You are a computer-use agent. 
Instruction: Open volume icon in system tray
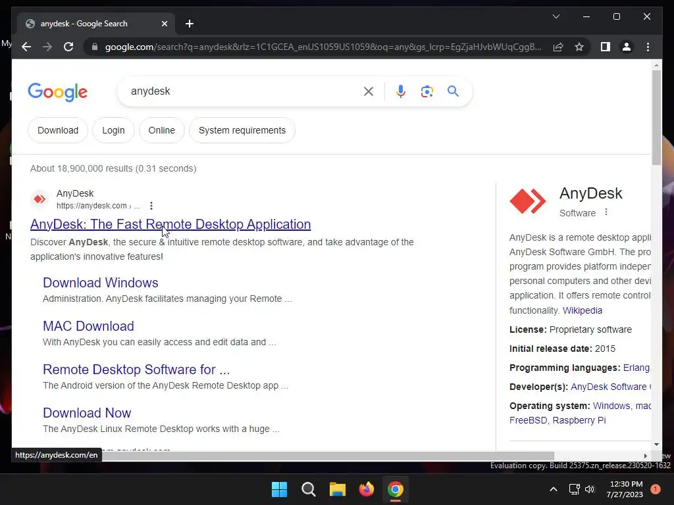tap(590, 489)
